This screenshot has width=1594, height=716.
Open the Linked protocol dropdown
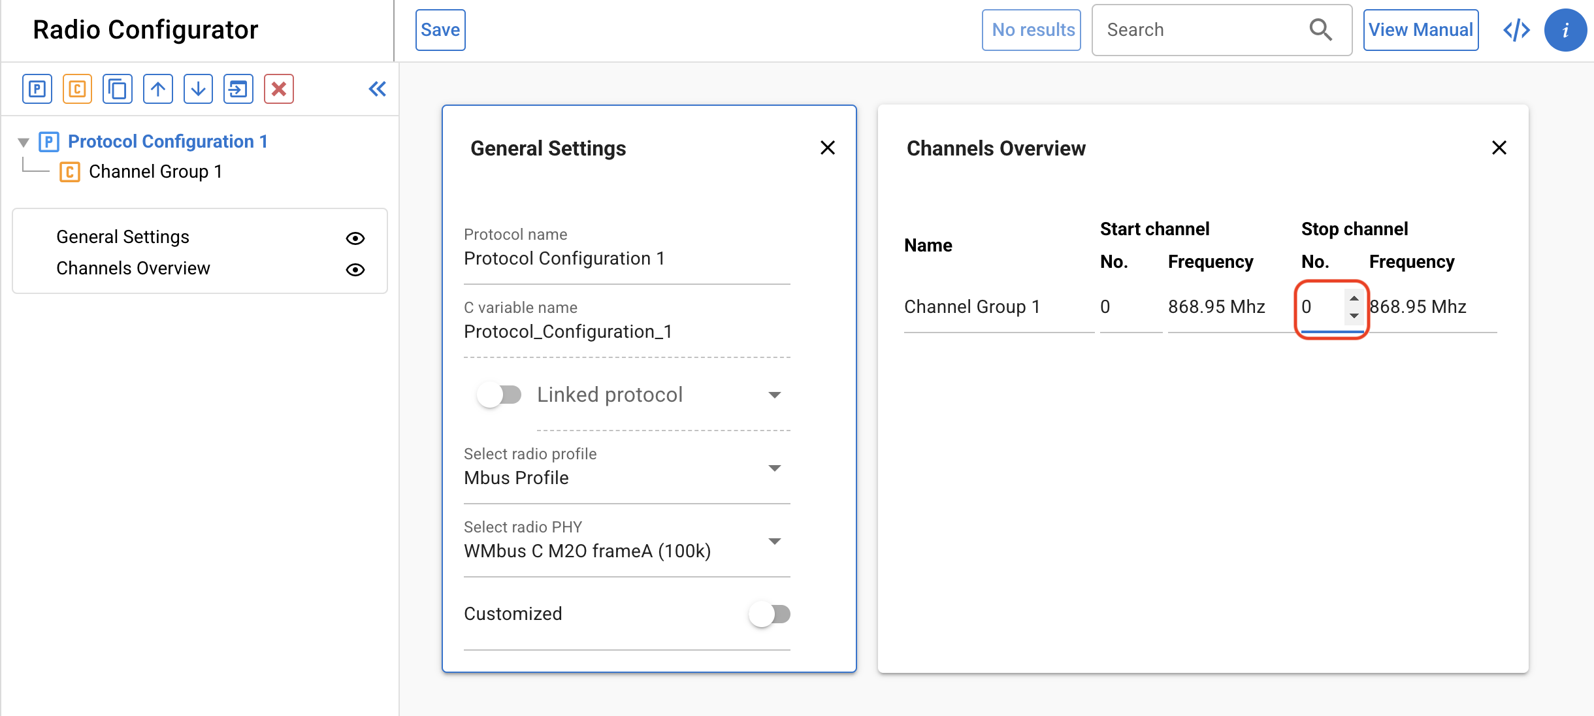click(x=775, y=395)
